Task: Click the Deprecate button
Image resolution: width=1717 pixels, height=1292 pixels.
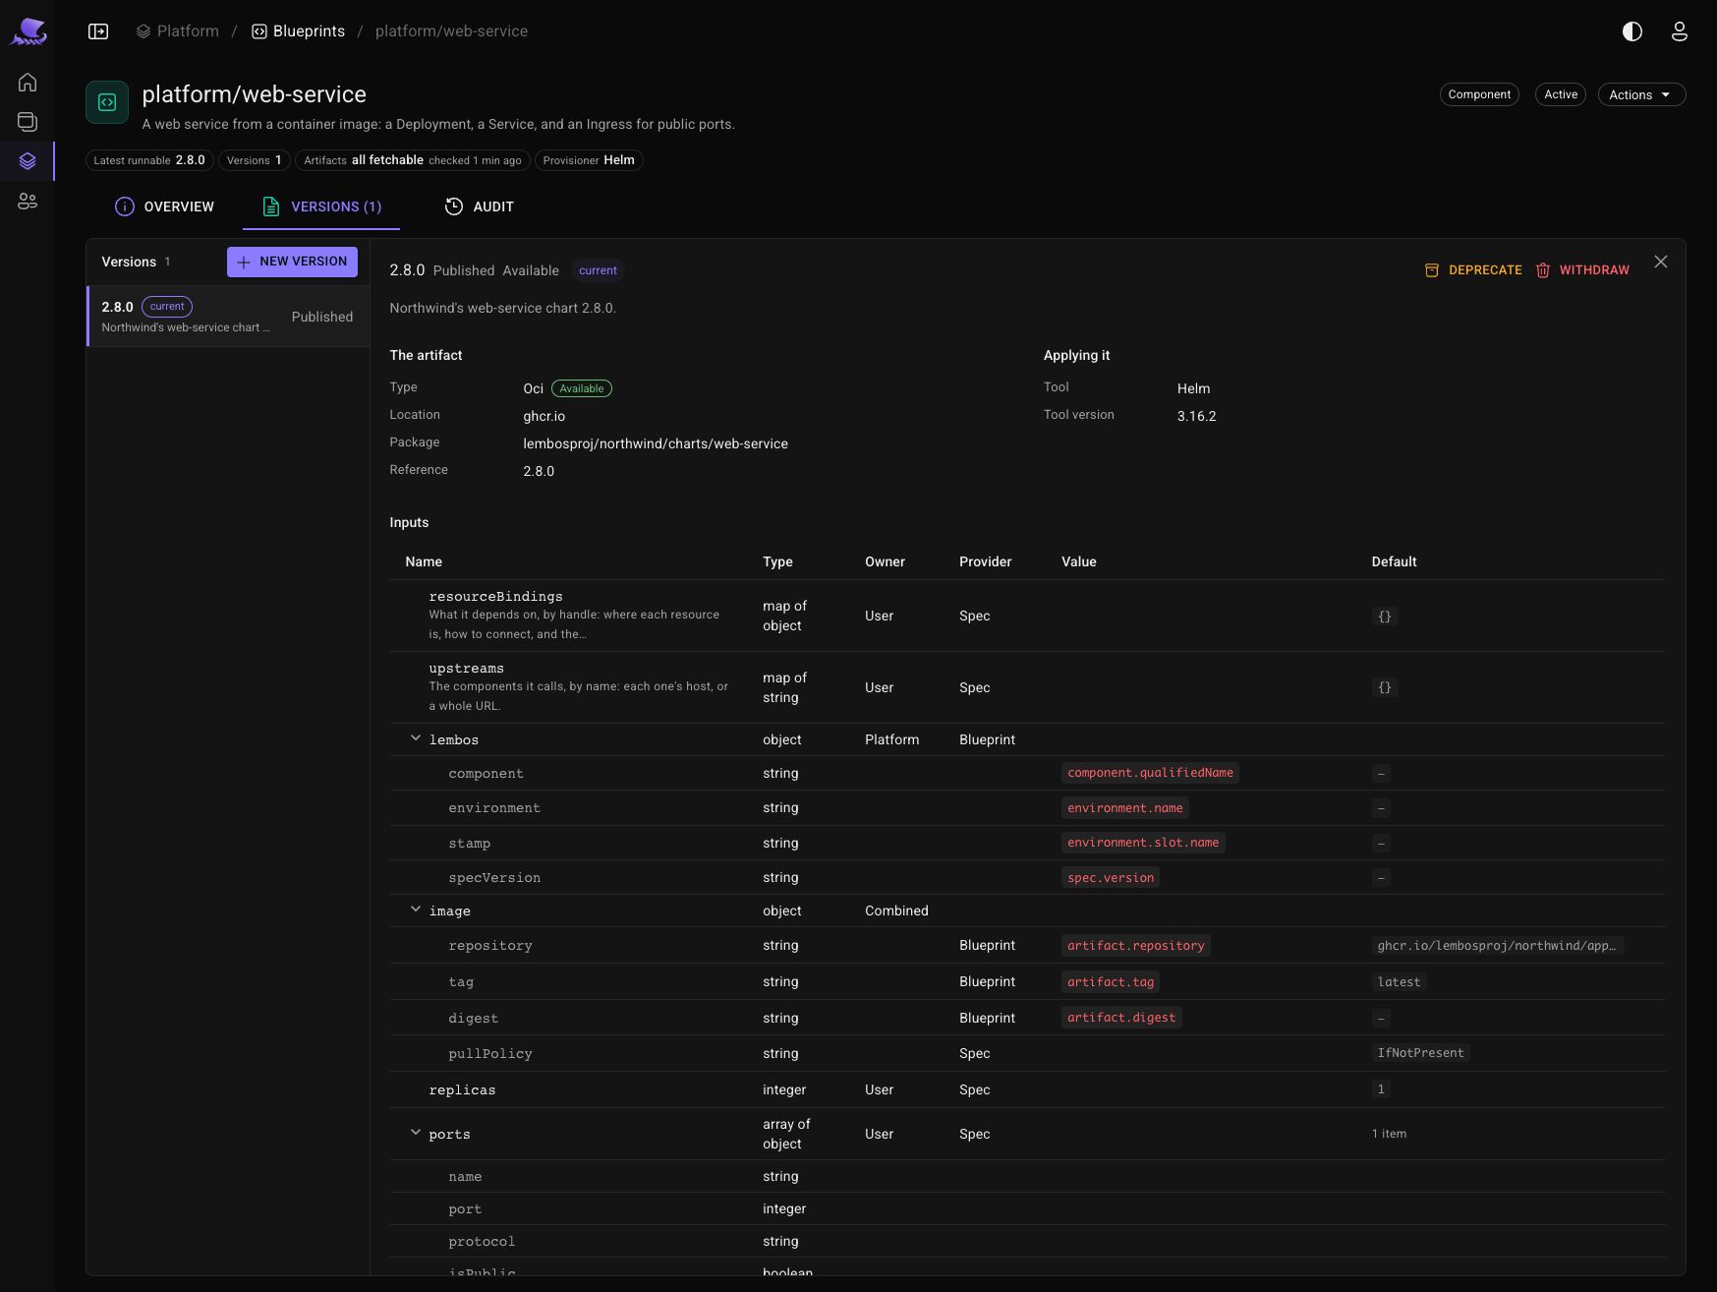Action: [x=1473, y=270]
